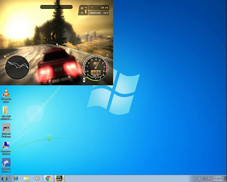The height and width of the screenshot is (182, 227).
Task: Click the nitrous bottle icon in the game HUD
Action: (x=84, y=79)
